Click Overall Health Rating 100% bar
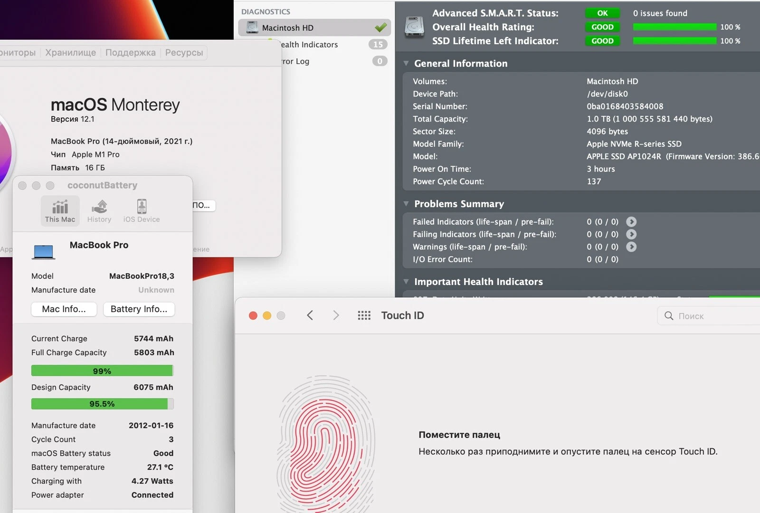Image resolution: width=760 pixels, height=513 pixels. coord(674,27)
